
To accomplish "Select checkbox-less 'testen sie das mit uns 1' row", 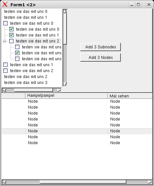I will click(x=25, y=17).
